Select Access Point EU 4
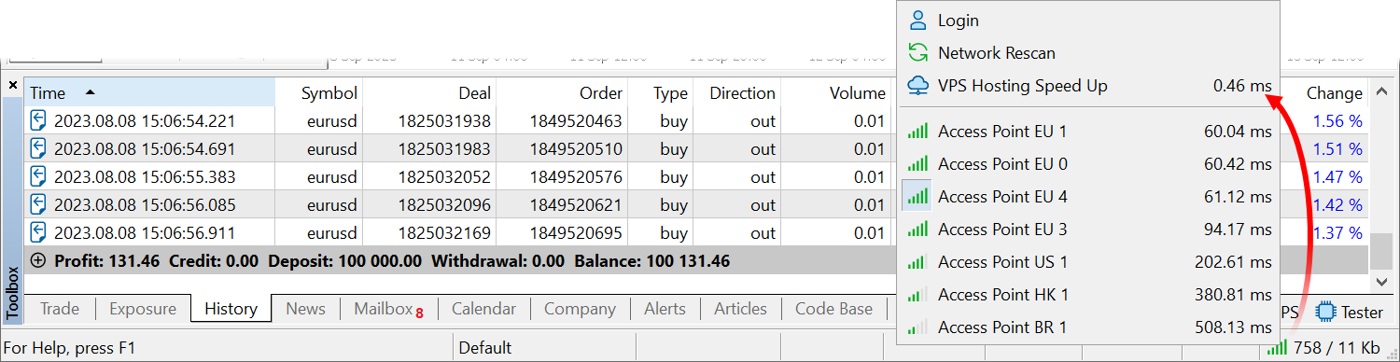1400x362 pixels. point(1087,197)
